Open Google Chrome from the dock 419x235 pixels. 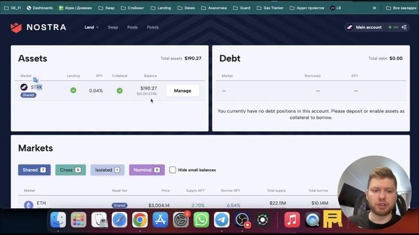[x=139, y=220]
